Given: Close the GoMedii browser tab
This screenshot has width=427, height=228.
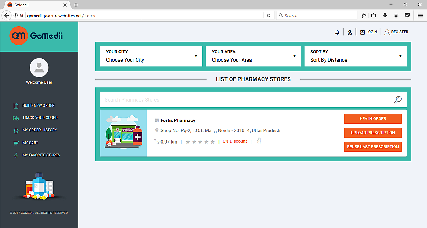Looking at the screenshot, I should click(65, 5).
